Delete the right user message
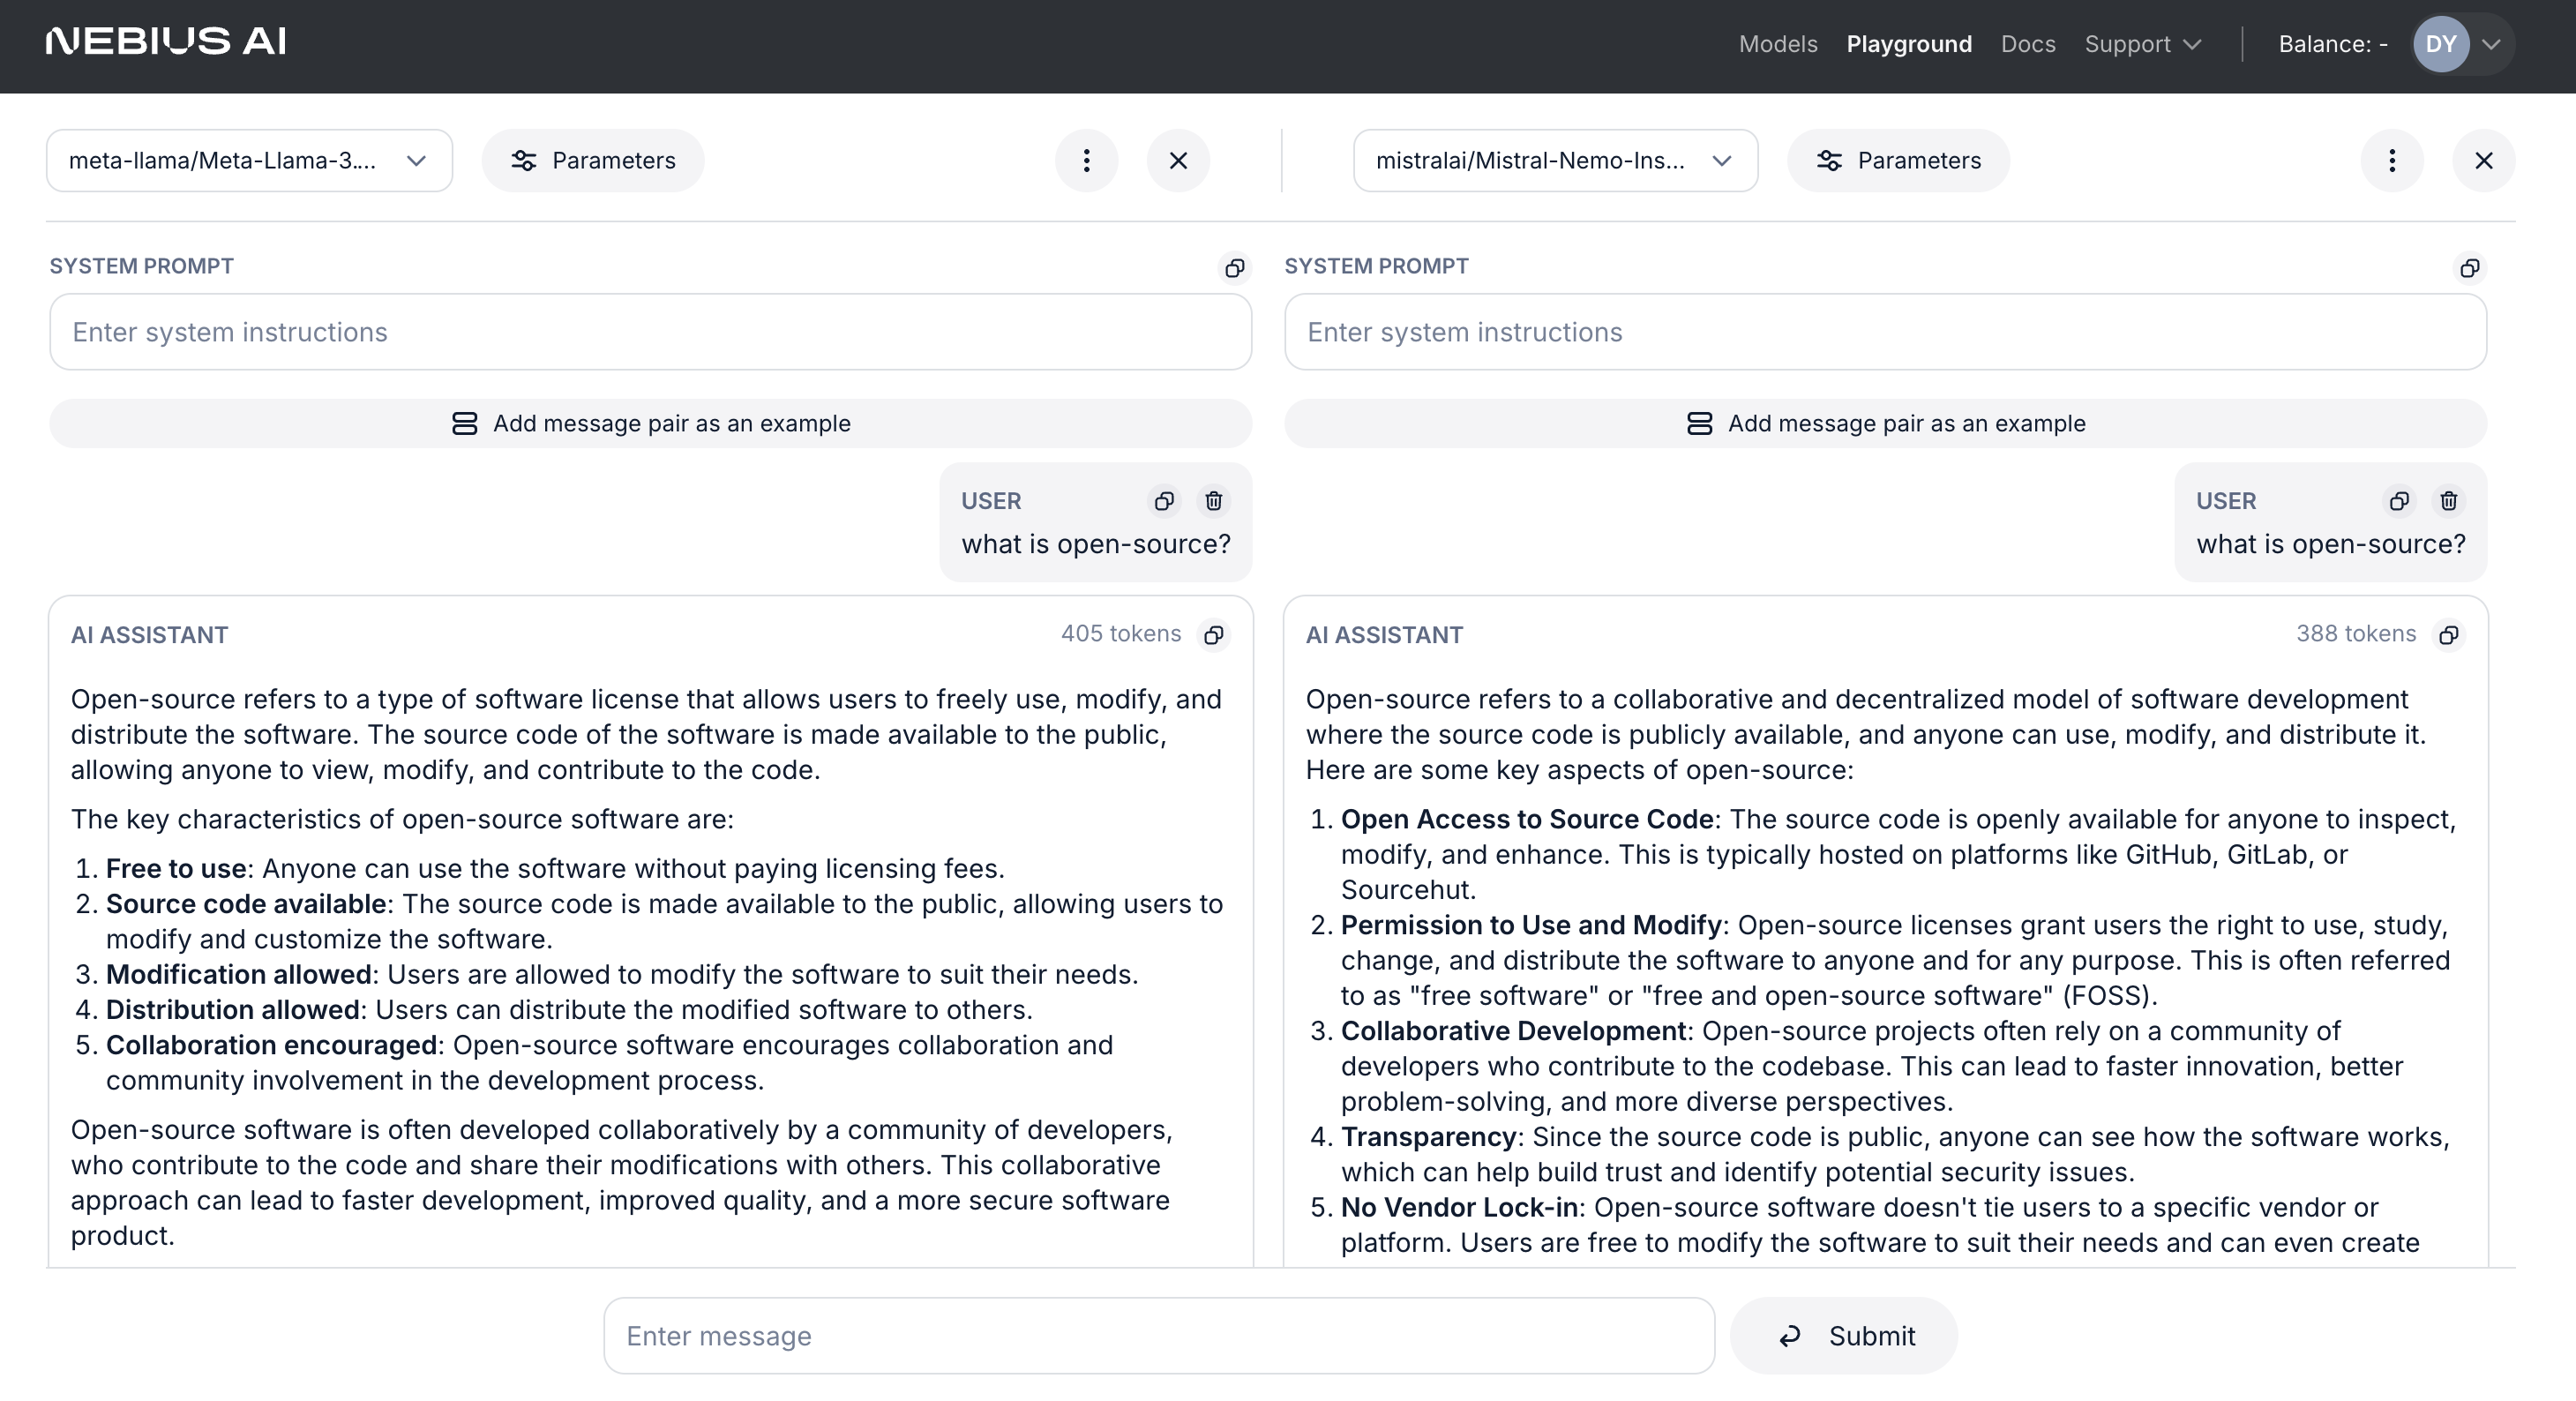 point(2449,500)
